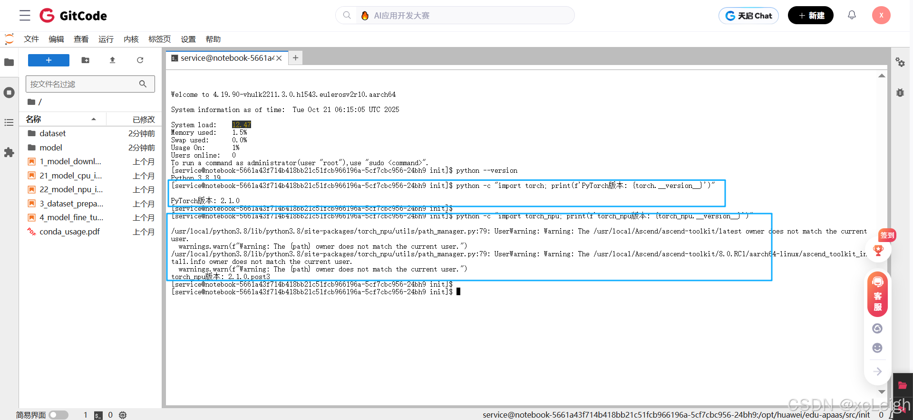Open the 编辑 menu
The width and height of the screenshot is (913, 420).
pyautogui.click(x=56, y=39)
